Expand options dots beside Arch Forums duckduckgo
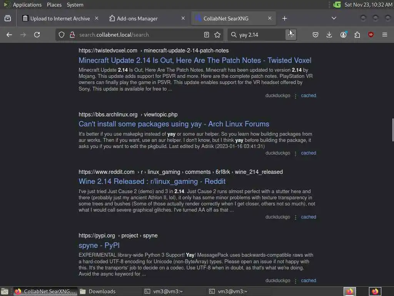The image size is (394, 296). click(295, 153)
